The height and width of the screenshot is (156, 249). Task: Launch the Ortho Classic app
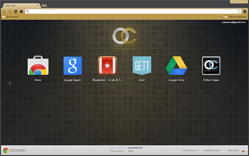click(211, 66)
